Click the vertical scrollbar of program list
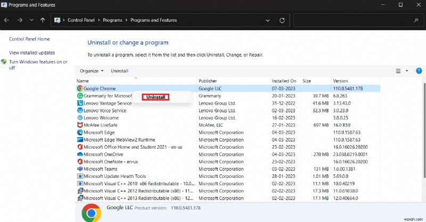This screenshot has height=222, width=426. (x=424, y=130)
